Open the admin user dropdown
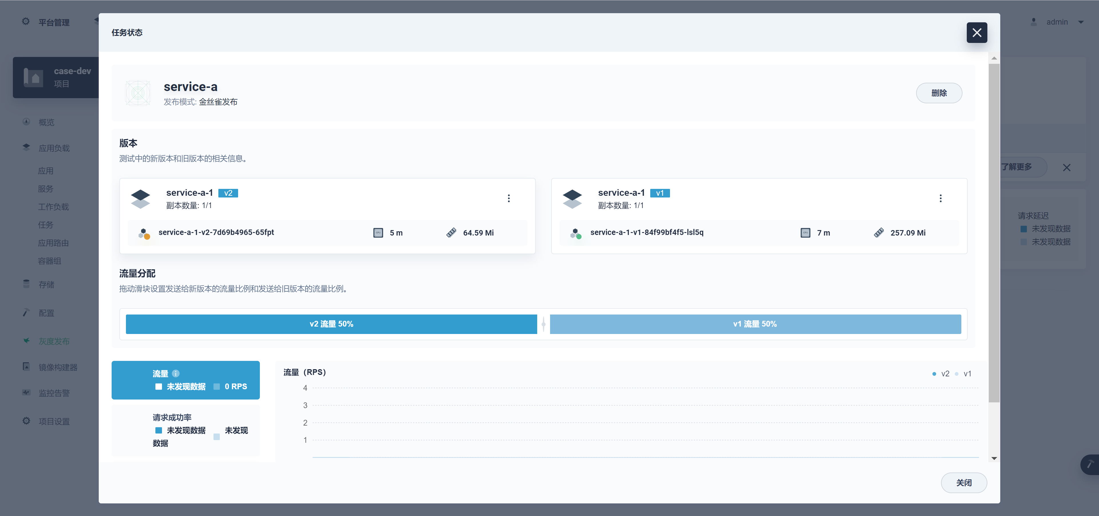The image size is (1099, 516). pos(1057,22)
